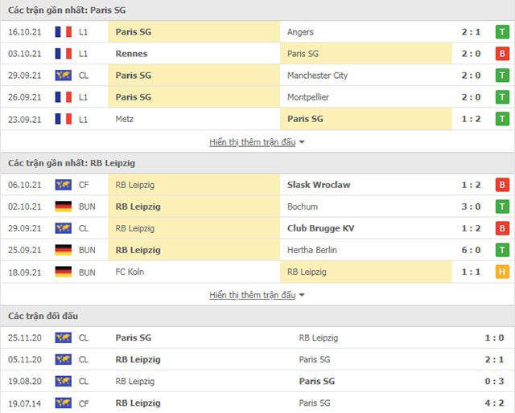Viewport: 515px width, 413px height.
Task: Click the green T badge on Metz match
Action: 502,119
